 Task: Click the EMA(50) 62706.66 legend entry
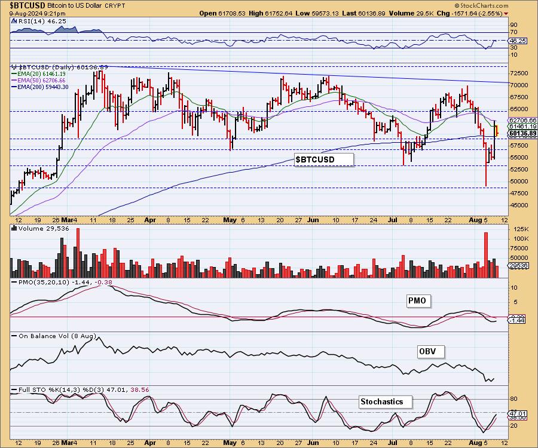click(41, 80)
